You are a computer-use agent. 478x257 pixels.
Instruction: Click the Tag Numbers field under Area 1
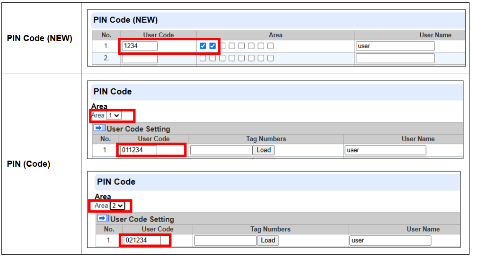(x=221, y=150)
